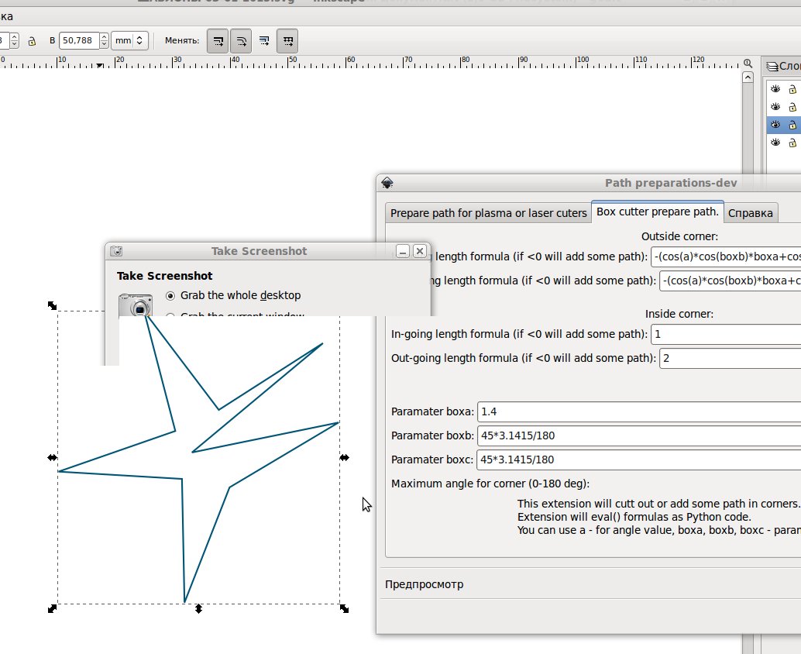Click the bottom-left selection scale handle
801x654 pixels.
[52, 608]
